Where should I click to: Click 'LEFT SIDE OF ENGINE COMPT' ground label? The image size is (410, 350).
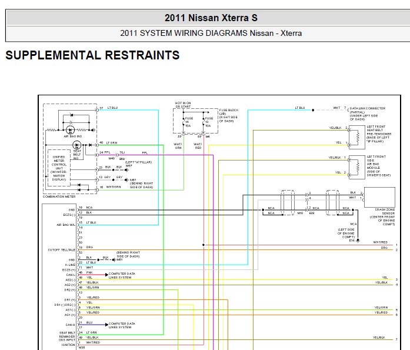click(x=346, y=233)
